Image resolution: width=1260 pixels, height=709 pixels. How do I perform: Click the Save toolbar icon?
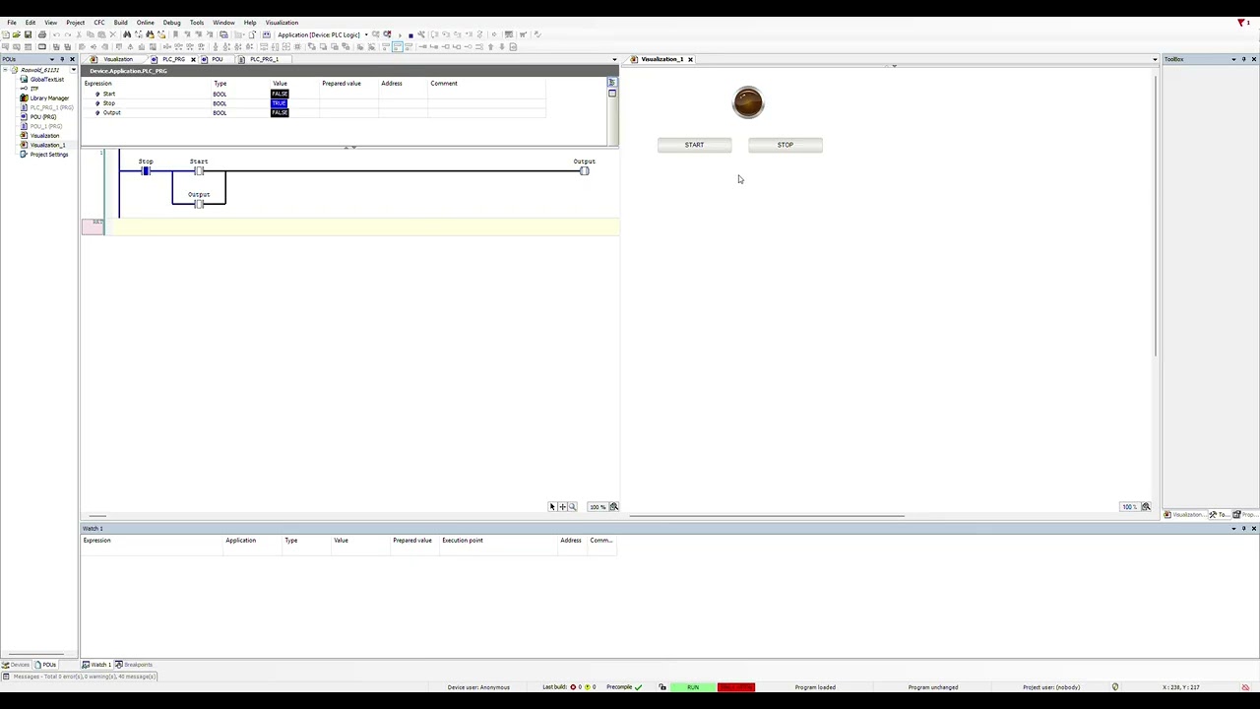[28, 34]
